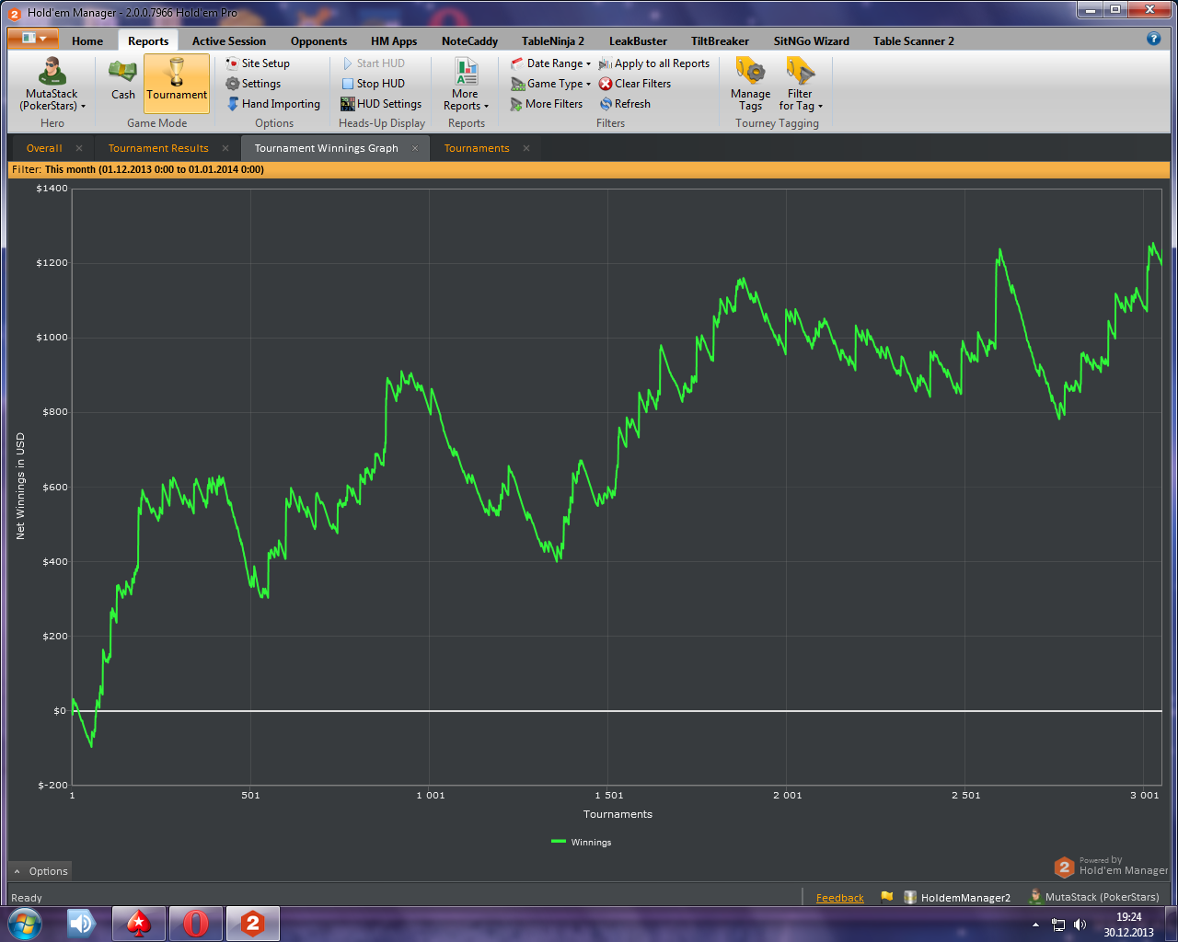Close the Tournaments report tab

[x=526, y=148]
